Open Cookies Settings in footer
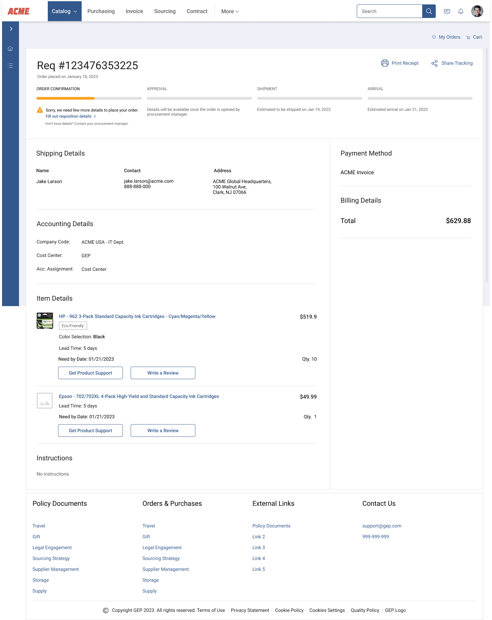Image resolution: width=492 pixels, height=620 pixels. pyautogui.click(x=327, y=610)
